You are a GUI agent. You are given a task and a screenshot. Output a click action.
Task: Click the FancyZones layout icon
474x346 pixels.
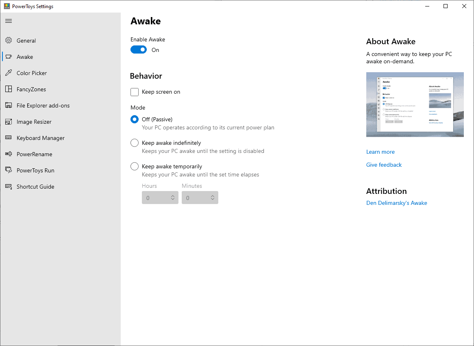[9, 89]
